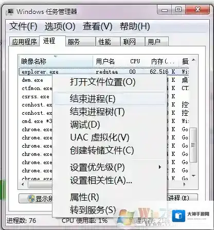Viewport: 214px width, 230px height.
Task: Switch to the 应用程序 tab
Action: point(24,42)
